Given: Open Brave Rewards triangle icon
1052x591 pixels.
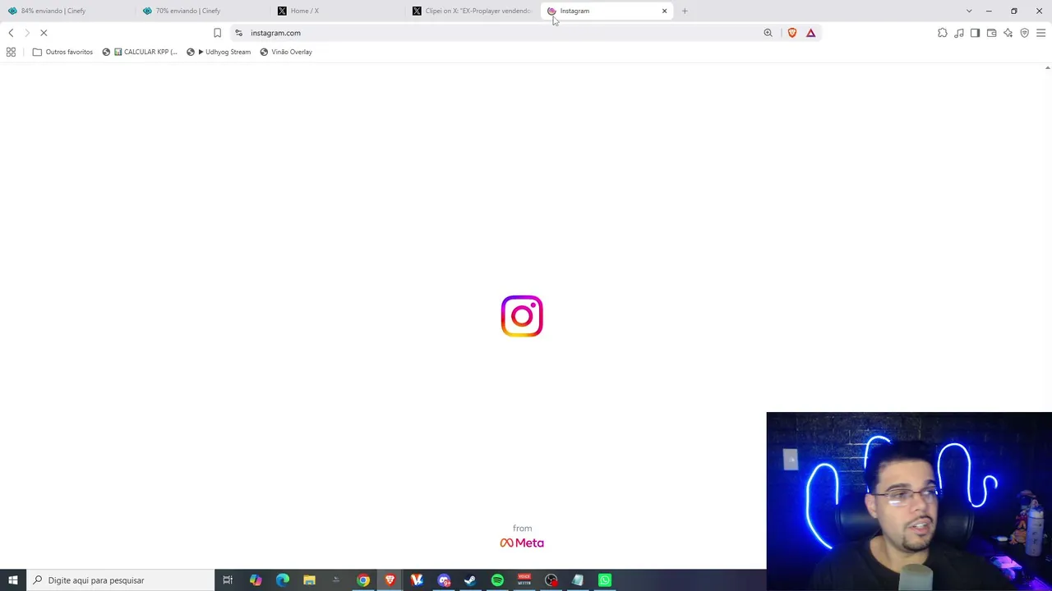Looking at the screenshot, I should 810,33.
